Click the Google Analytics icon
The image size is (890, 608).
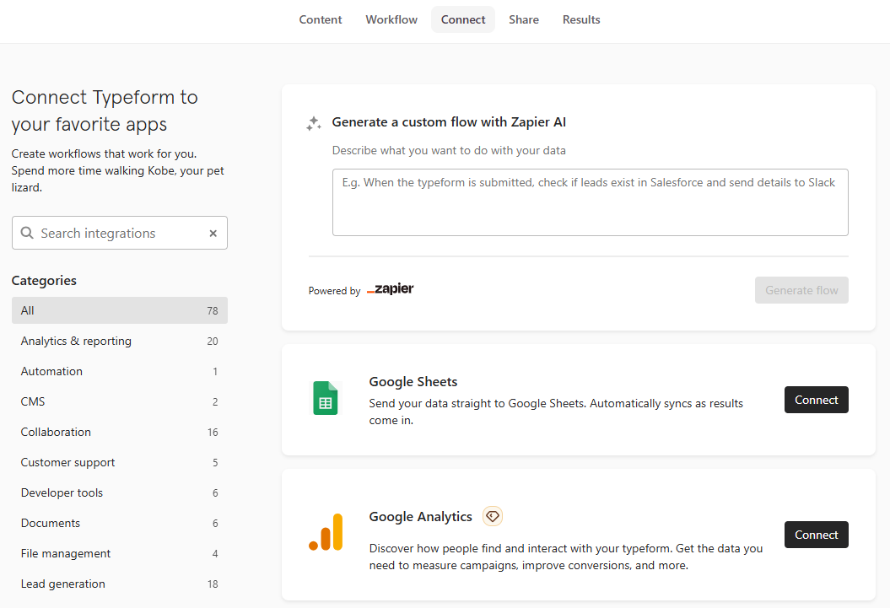point(326,532)
